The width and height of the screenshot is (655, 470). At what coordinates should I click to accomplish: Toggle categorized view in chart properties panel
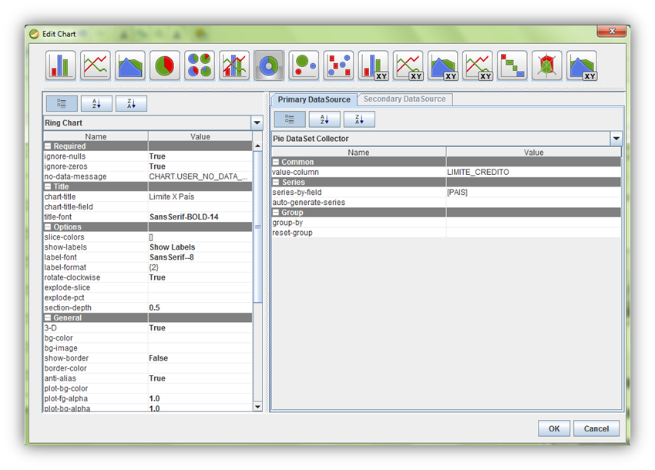(62, 104)
